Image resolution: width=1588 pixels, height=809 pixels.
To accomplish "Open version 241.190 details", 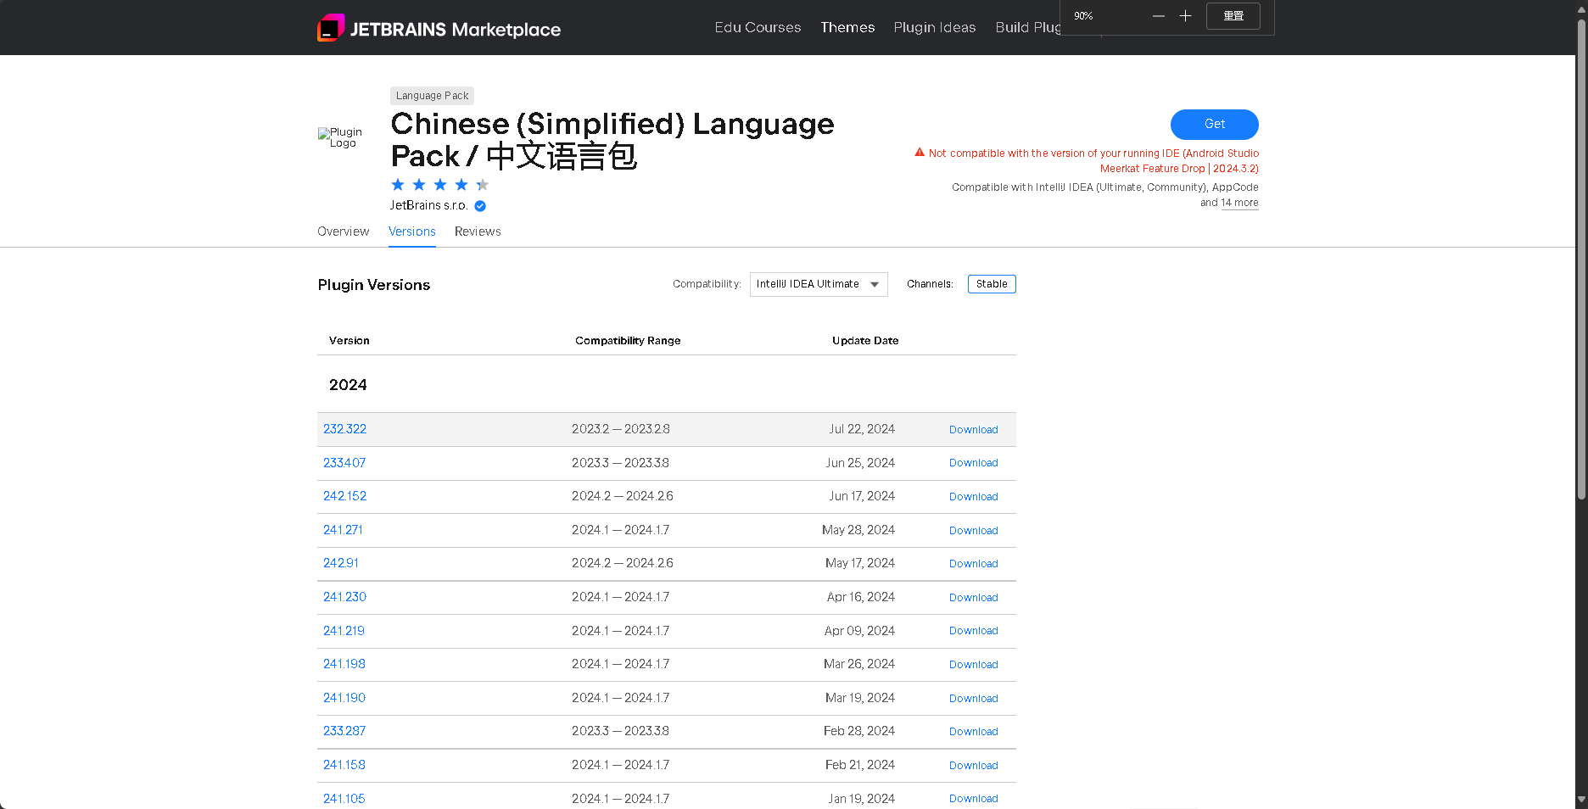I will 344,698.
